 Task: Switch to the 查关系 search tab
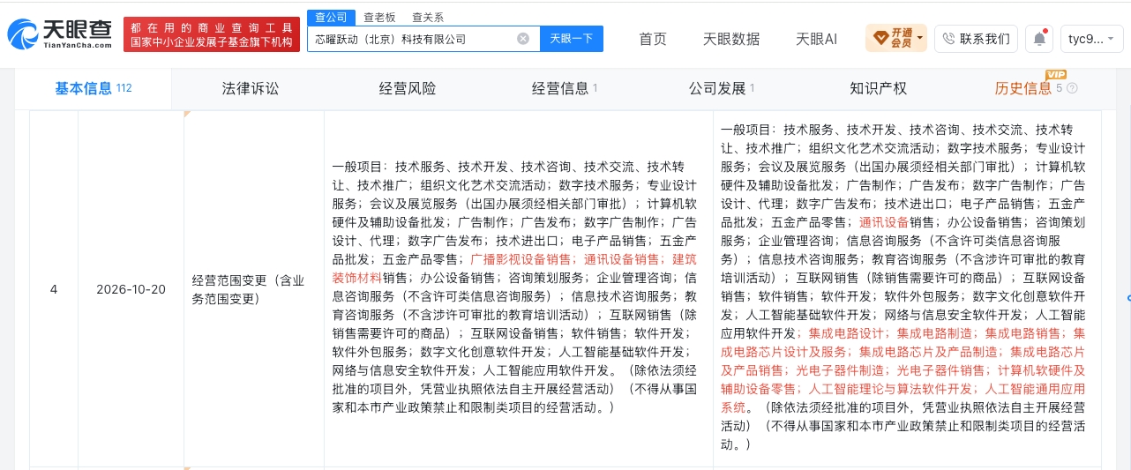point(428,17)
